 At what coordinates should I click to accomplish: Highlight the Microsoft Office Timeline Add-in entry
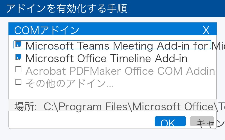(106, 58)
